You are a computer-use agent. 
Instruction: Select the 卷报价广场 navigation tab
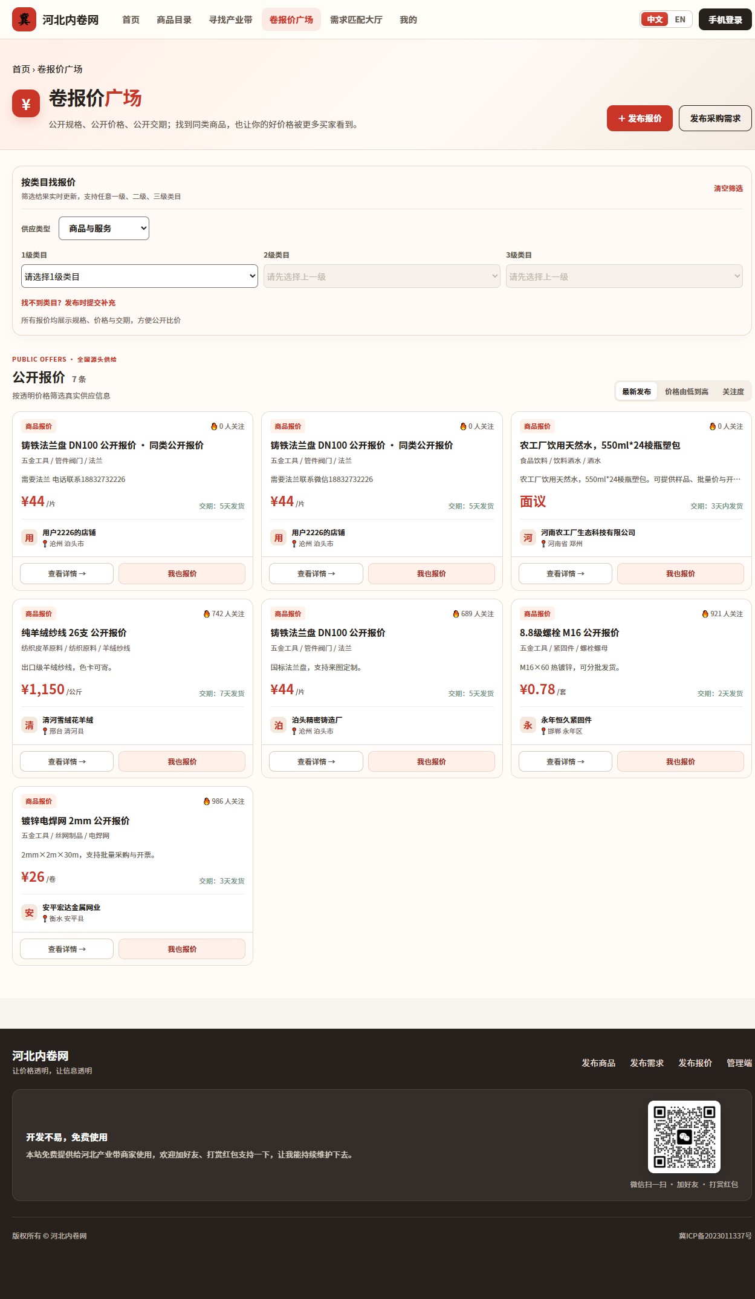pyautogui.click(x=291, y=19)
